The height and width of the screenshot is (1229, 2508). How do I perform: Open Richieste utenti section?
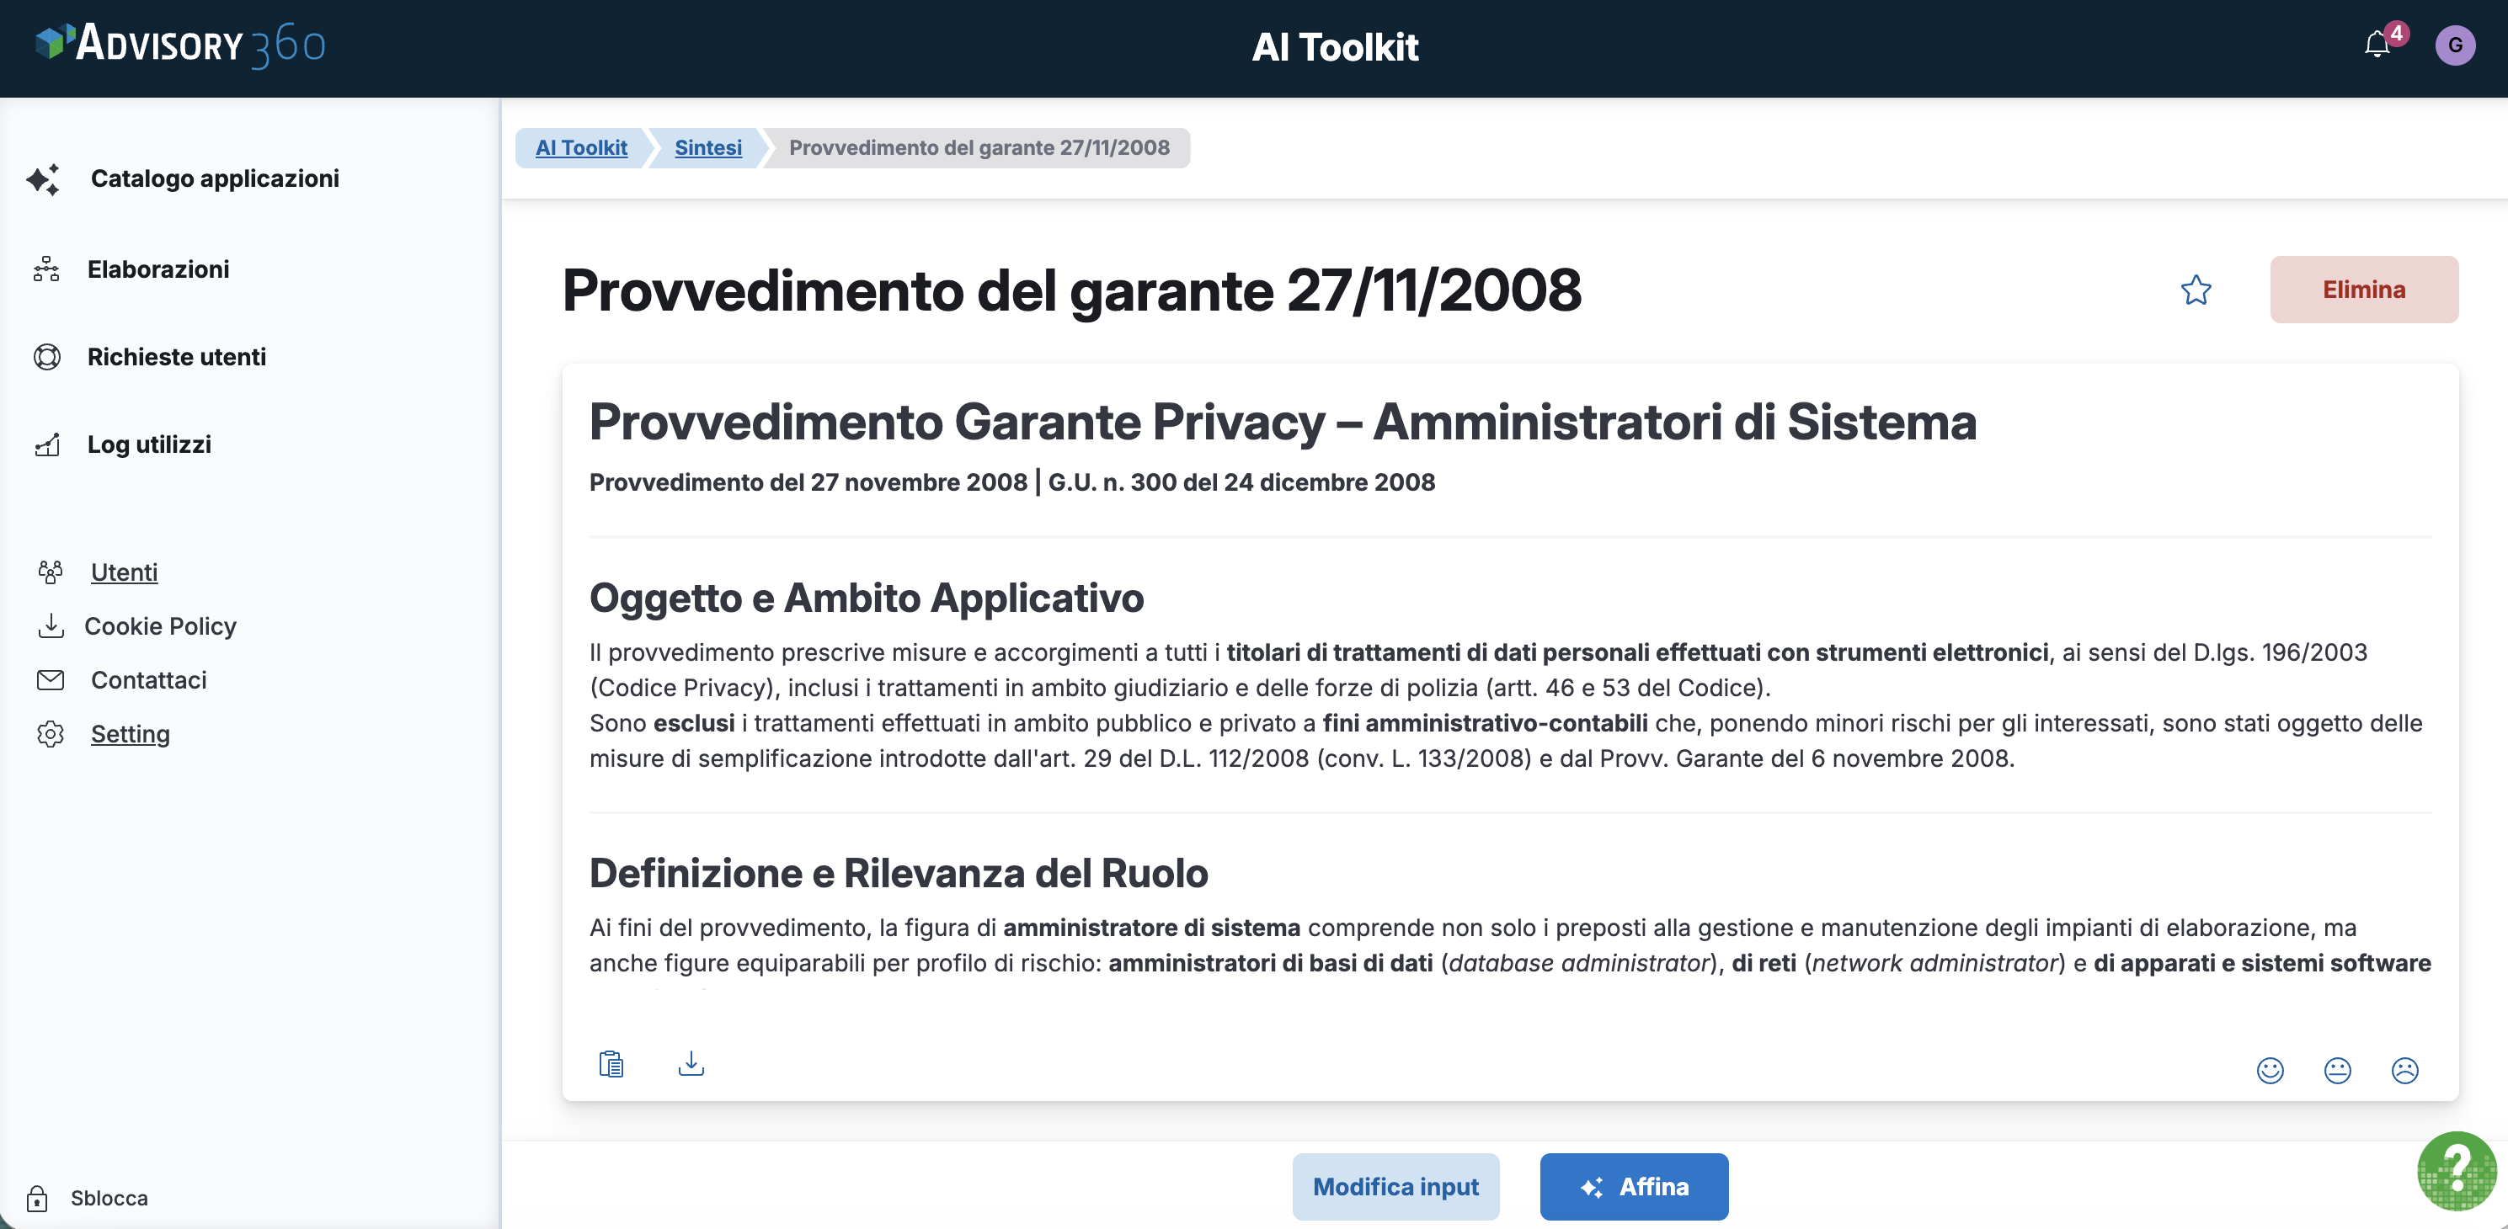pos(176,357)
